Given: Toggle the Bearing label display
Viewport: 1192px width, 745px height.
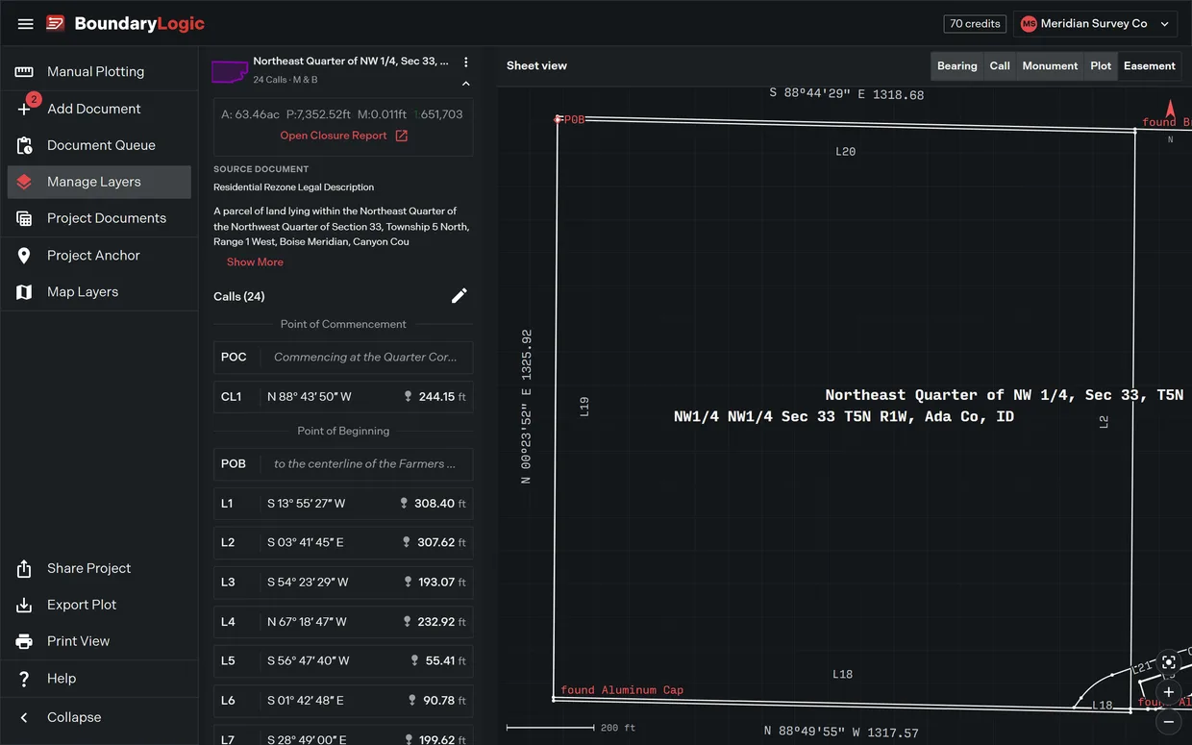Looking at the screenshot, I should point(956,66).
